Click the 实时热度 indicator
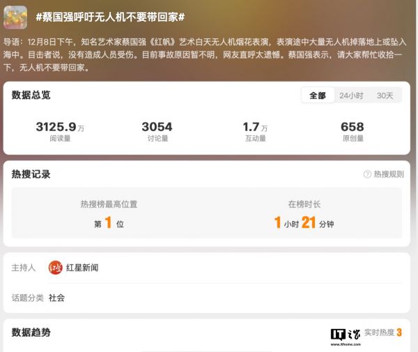Image resolution: width=418 pixels, height=352 pixels. 382,332
